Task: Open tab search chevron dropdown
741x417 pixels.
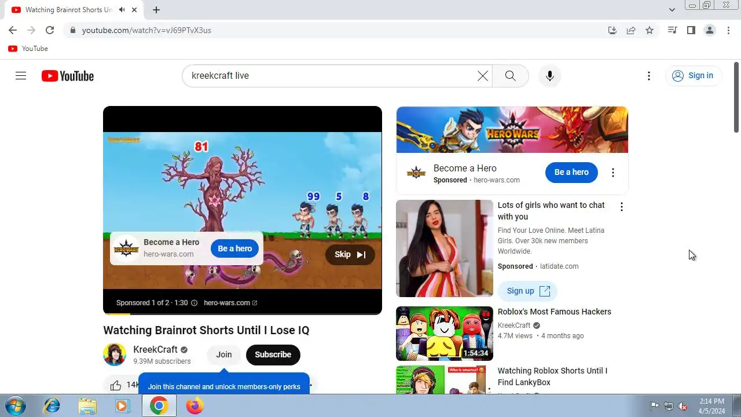Action: point(672,10)
